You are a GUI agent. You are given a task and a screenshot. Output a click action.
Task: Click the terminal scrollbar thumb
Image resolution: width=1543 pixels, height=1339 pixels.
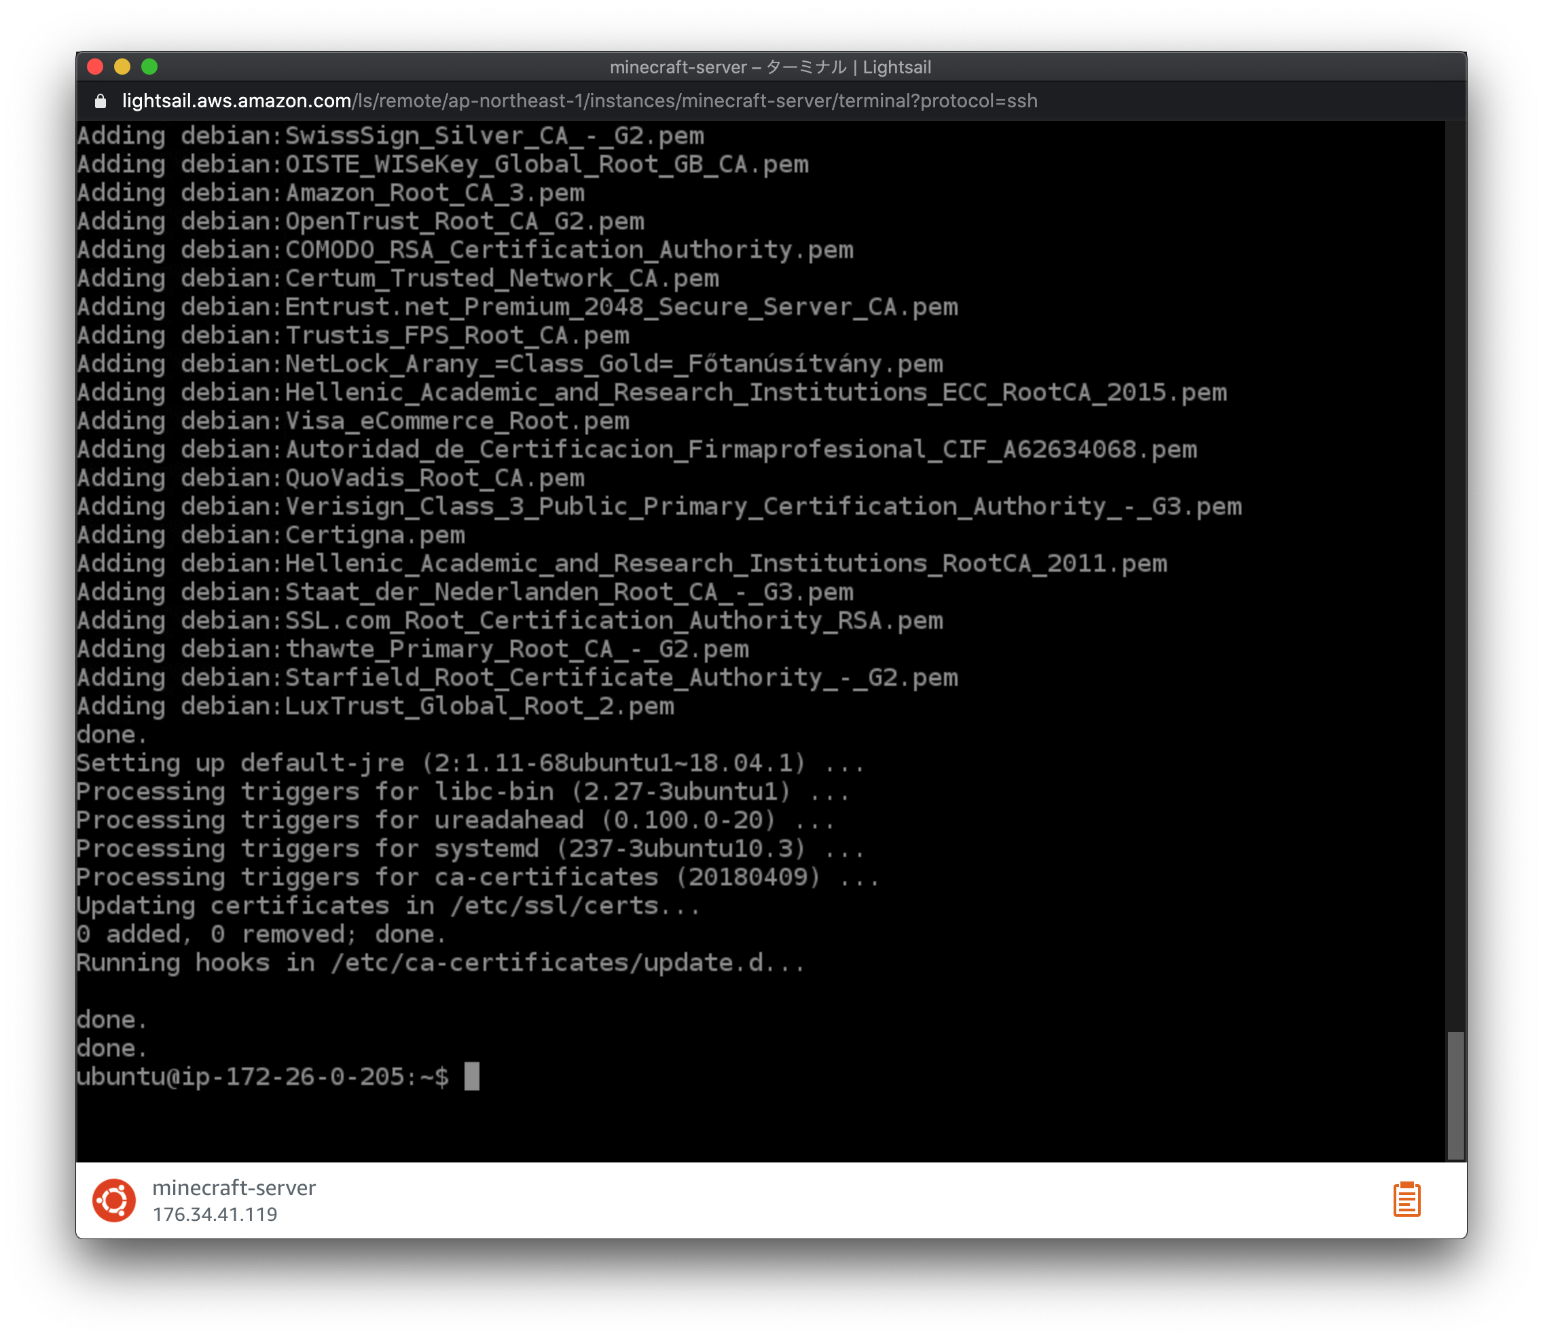point(1454,1095)
